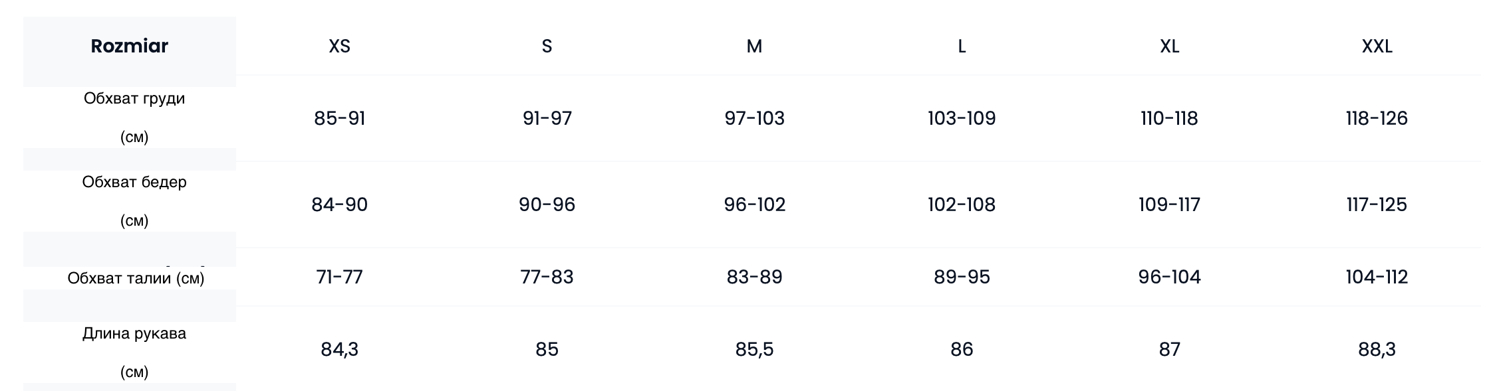1487x391 pixels.
Task: Select the Обхват талии row label
Action: point(136,278)
